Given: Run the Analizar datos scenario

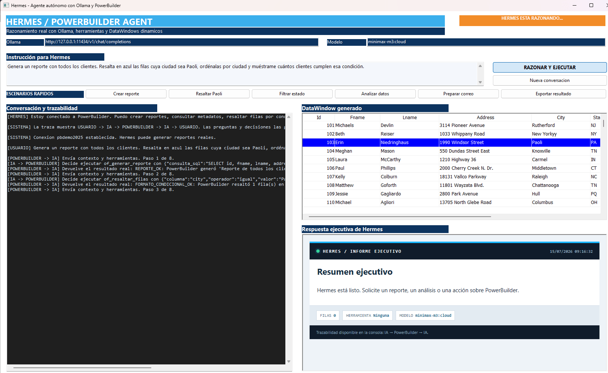Looking at the screenshot, I should click(375, 94).
